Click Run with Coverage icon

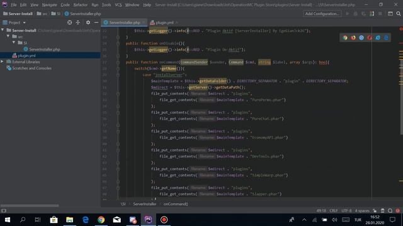[363, 14]
